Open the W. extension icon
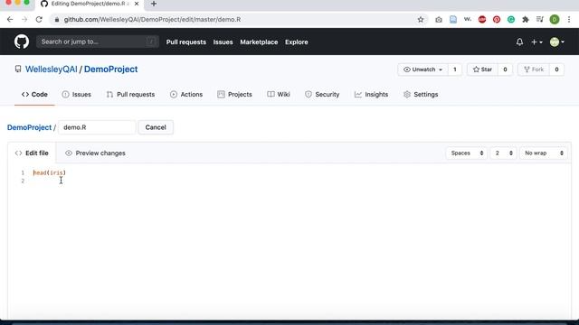 click(468, 19)
